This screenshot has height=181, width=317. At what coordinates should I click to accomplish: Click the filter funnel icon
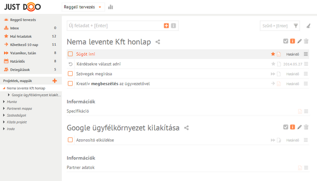pos(296,26)
